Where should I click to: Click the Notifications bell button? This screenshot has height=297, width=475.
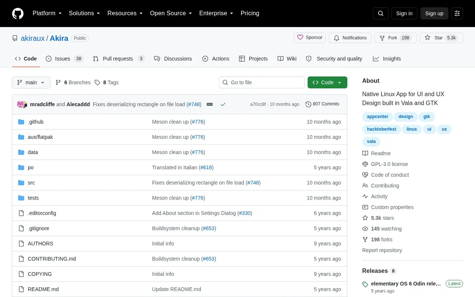[x=350, y=38]
